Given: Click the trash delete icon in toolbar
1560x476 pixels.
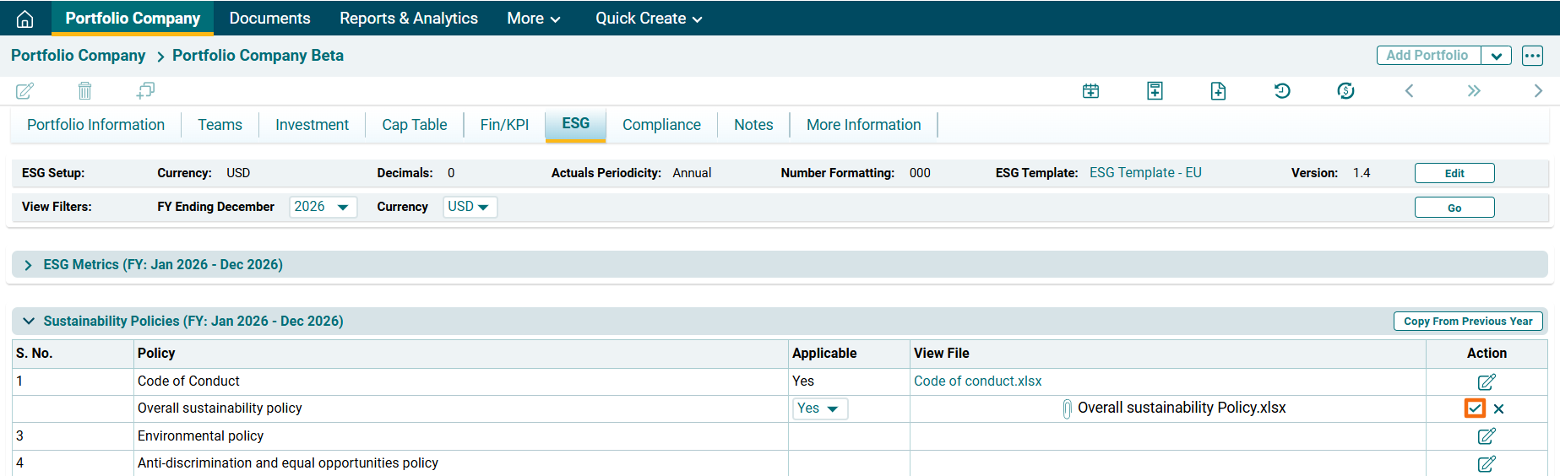Looking at the screenshot, I should click(84, 90).
